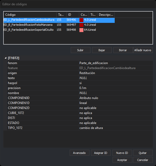Select the ESTADO property name

click(x=13, y=123)
